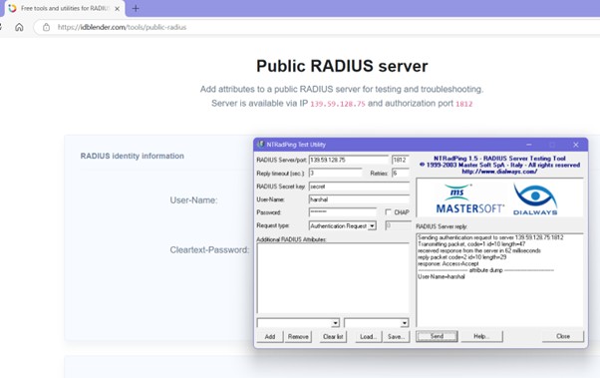Click the User-Name field containing harshal
The width and height of the screenshot is (600, 378).
click(359, 199)
